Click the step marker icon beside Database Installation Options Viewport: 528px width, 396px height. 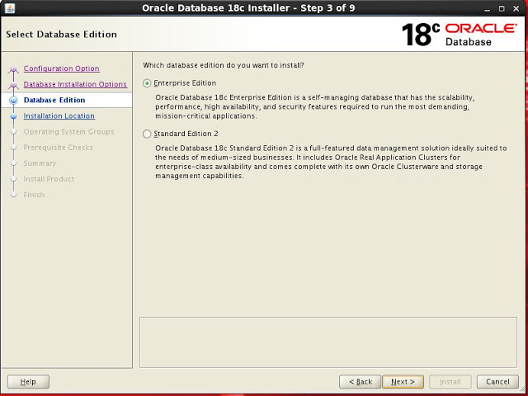pos(13,85)
